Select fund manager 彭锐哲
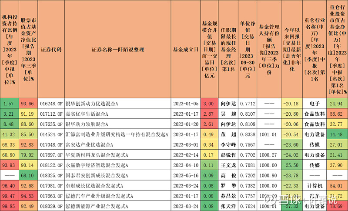This screenshot has width=348, height=211. click(228, 155)
